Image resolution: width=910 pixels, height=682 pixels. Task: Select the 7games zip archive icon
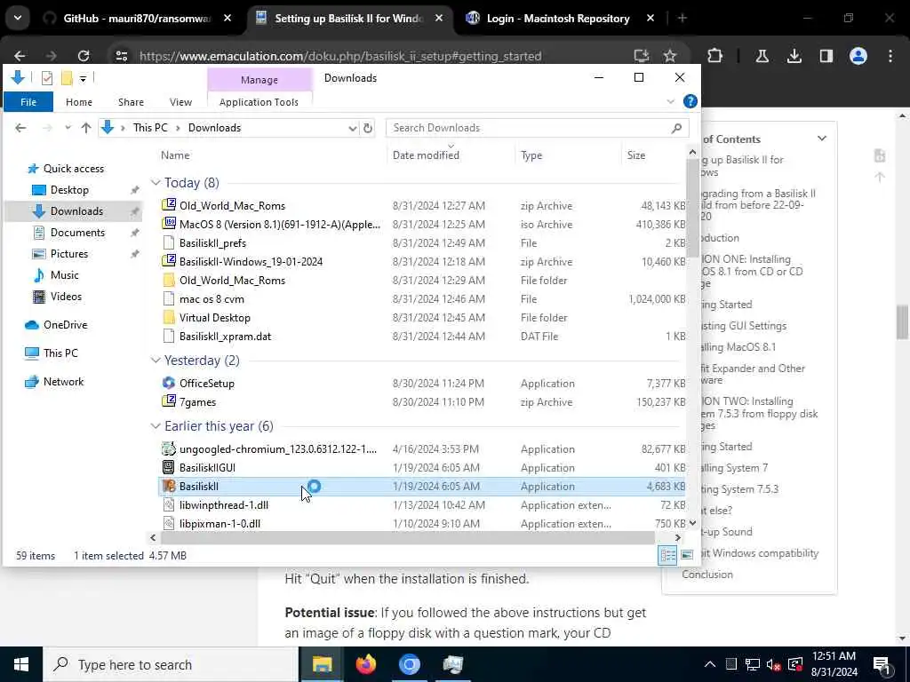[x=168, y=401]
